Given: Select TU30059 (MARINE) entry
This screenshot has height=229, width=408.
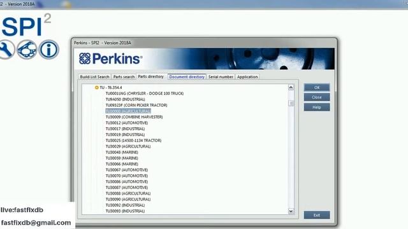Looking at the screenshot, I should (x=122, y=158).
